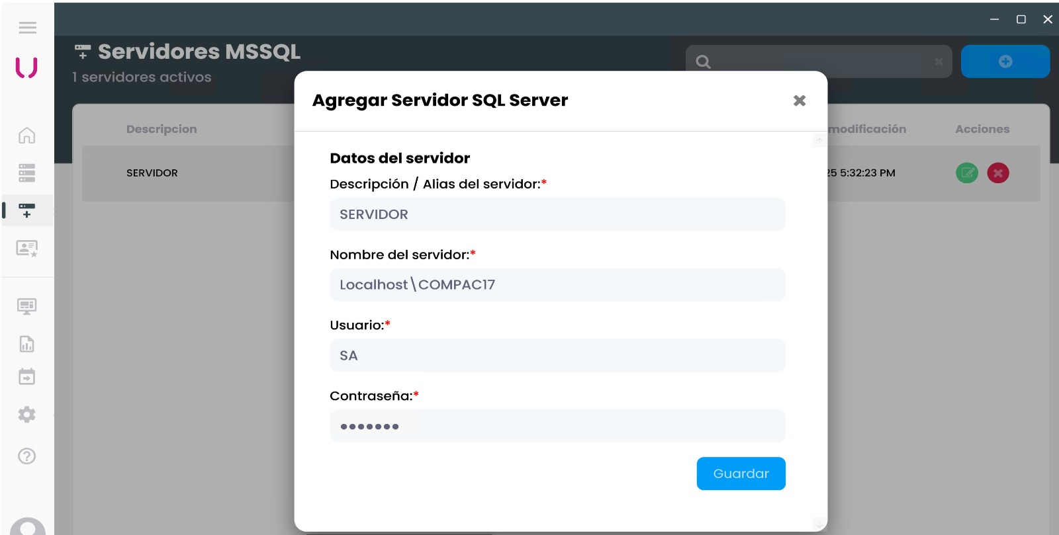
Task: Click the search input field
Action: pyautogui.click(x=819, y=62)
